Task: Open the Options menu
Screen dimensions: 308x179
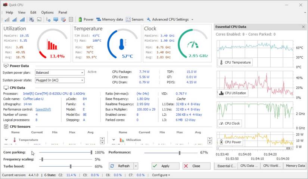Action: pyautogui.click(x=47, y=12)
